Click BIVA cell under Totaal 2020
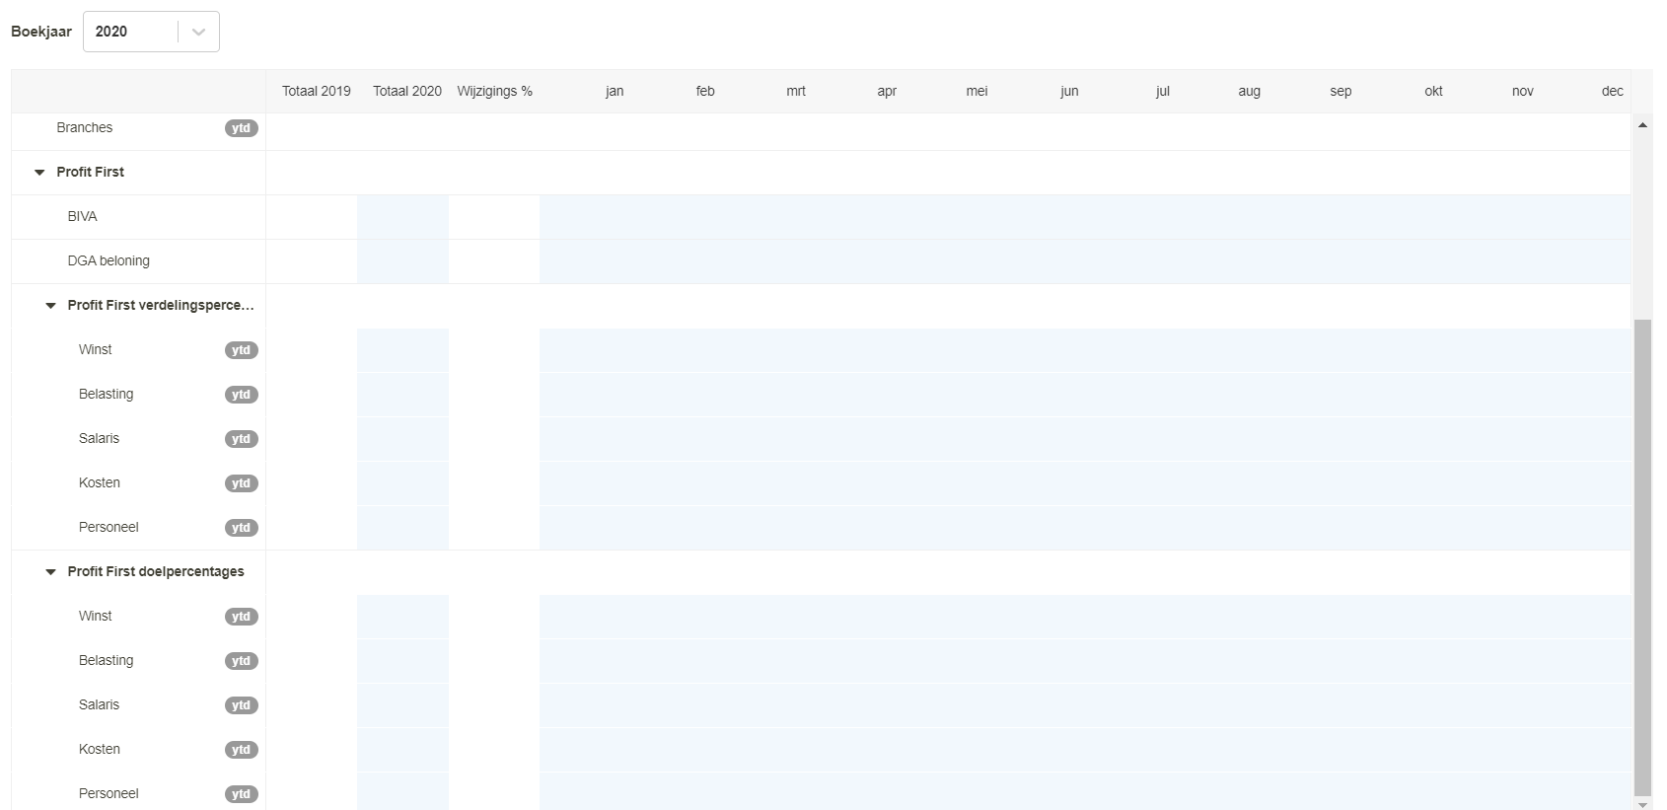 402,217
